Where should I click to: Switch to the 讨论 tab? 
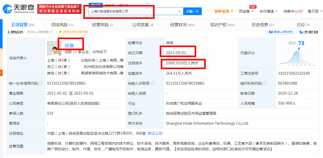pos(303,25)
